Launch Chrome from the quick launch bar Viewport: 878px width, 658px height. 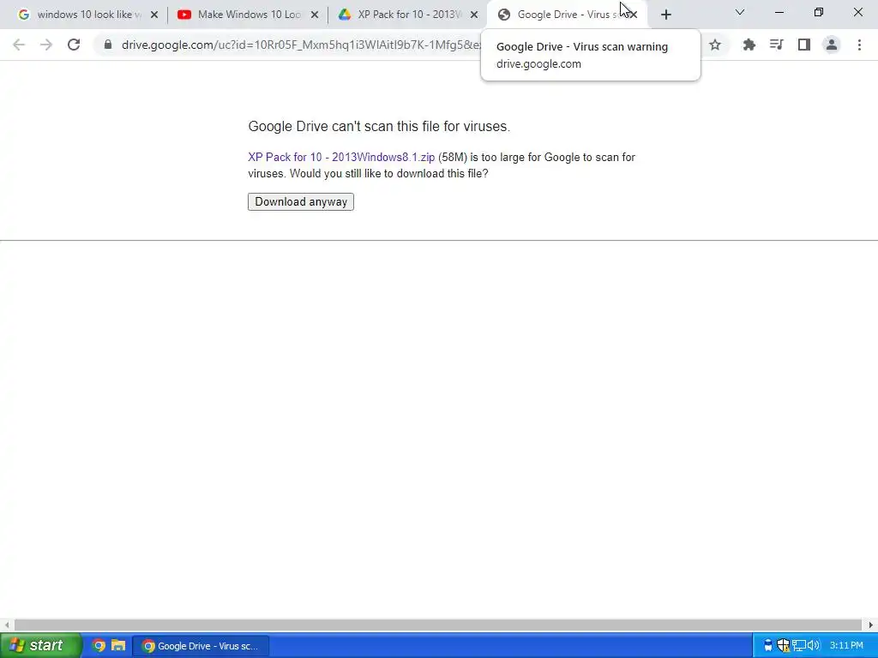[x=99, y=646]
